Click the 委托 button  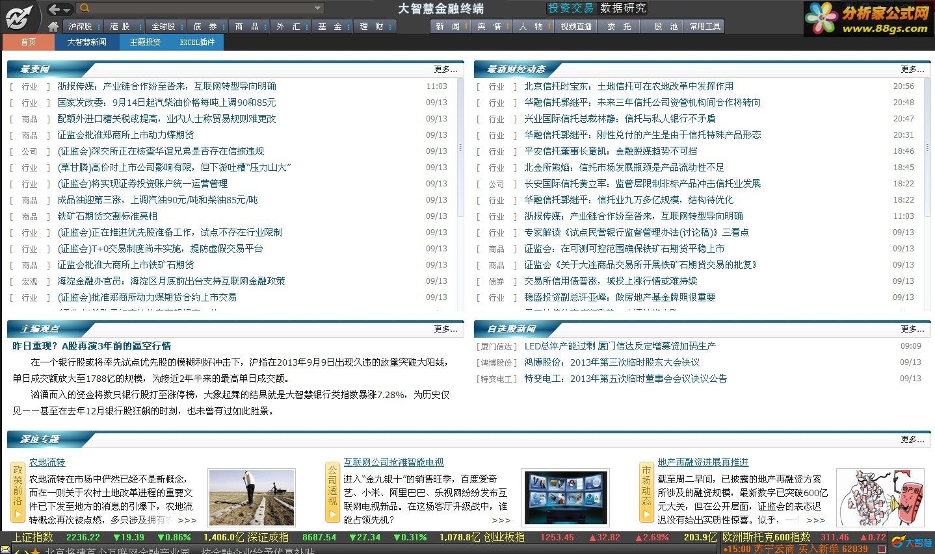point(619,27)
